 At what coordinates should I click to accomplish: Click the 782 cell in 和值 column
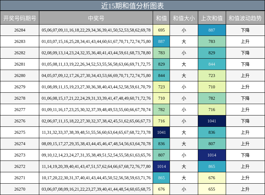[x=161, y=110]
